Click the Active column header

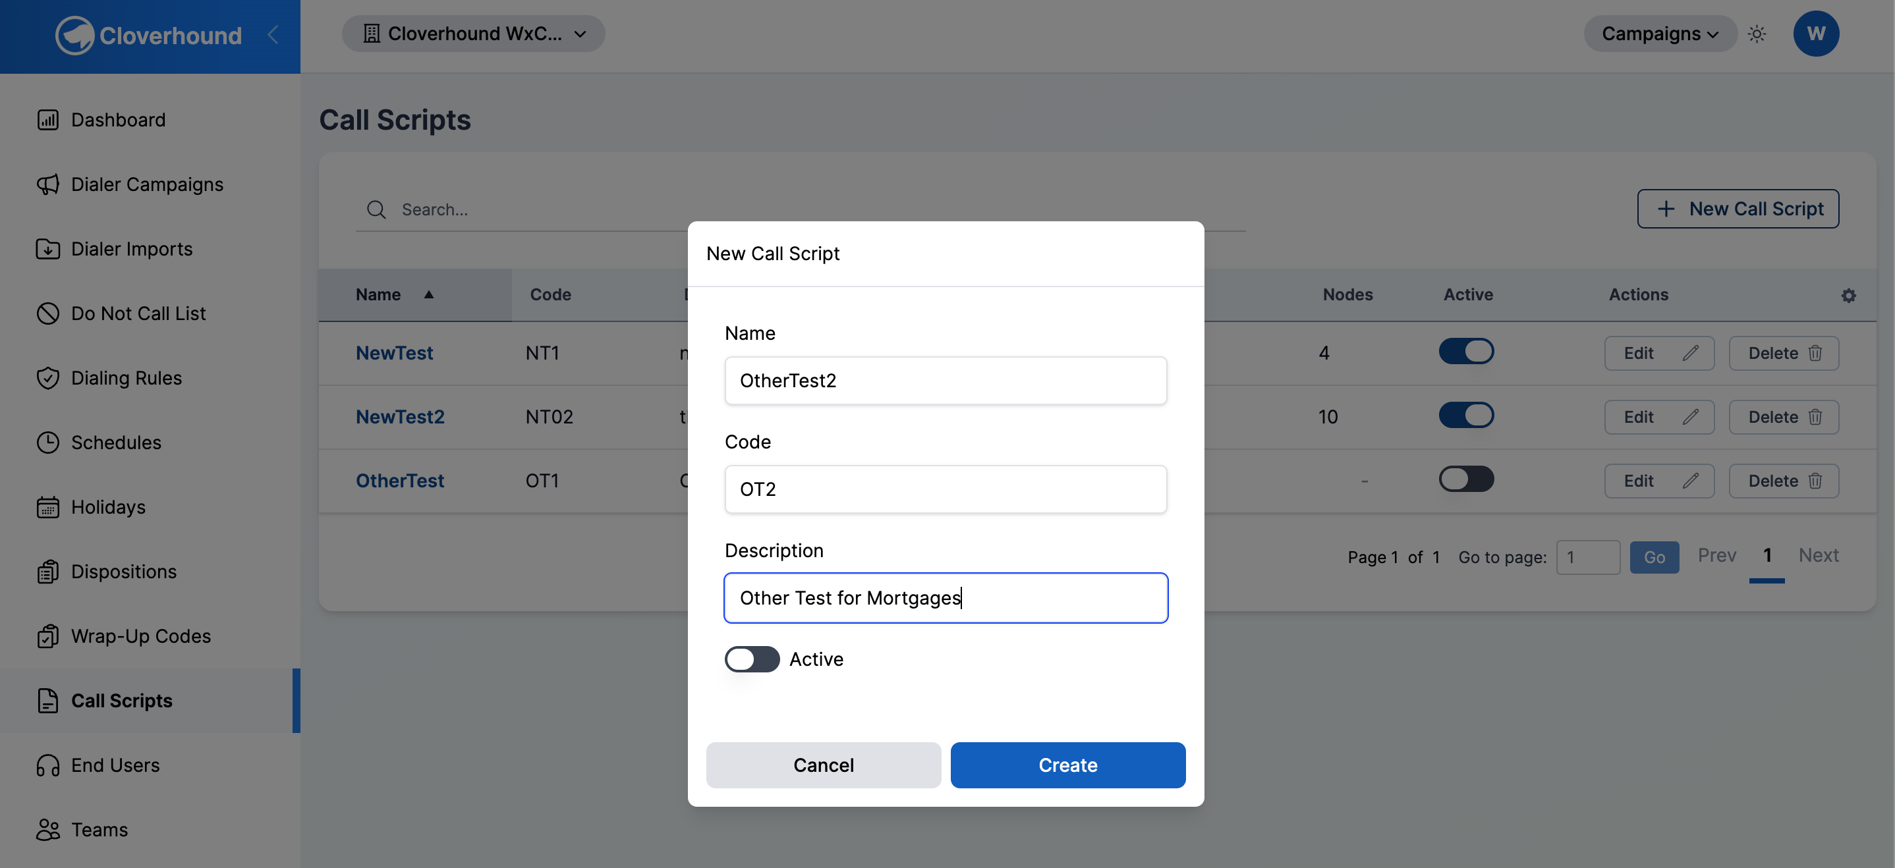coord(1467,295)
